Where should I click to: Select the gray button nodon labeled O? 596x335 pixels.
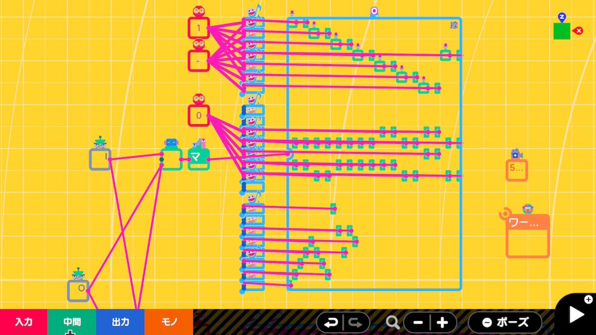pyautogui.click(x=78, y=291)
